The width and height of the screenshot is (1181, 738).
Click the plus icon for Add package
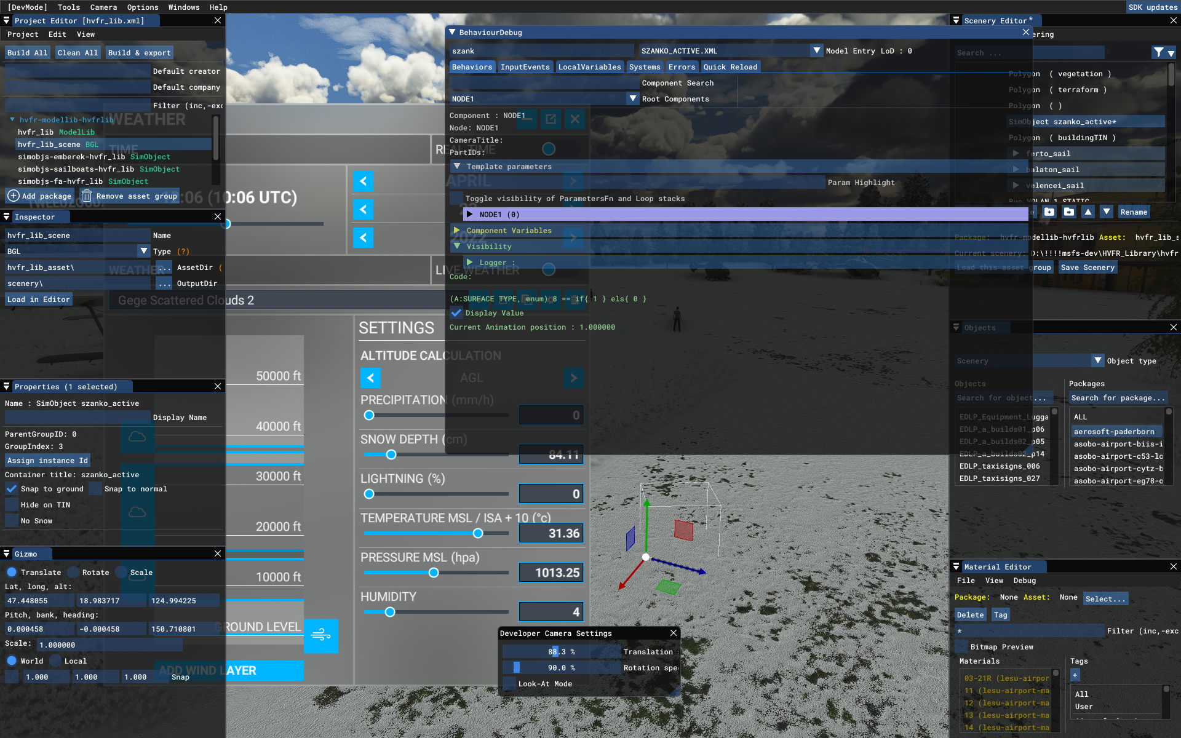pyautogui.click(x=14, y=196)
